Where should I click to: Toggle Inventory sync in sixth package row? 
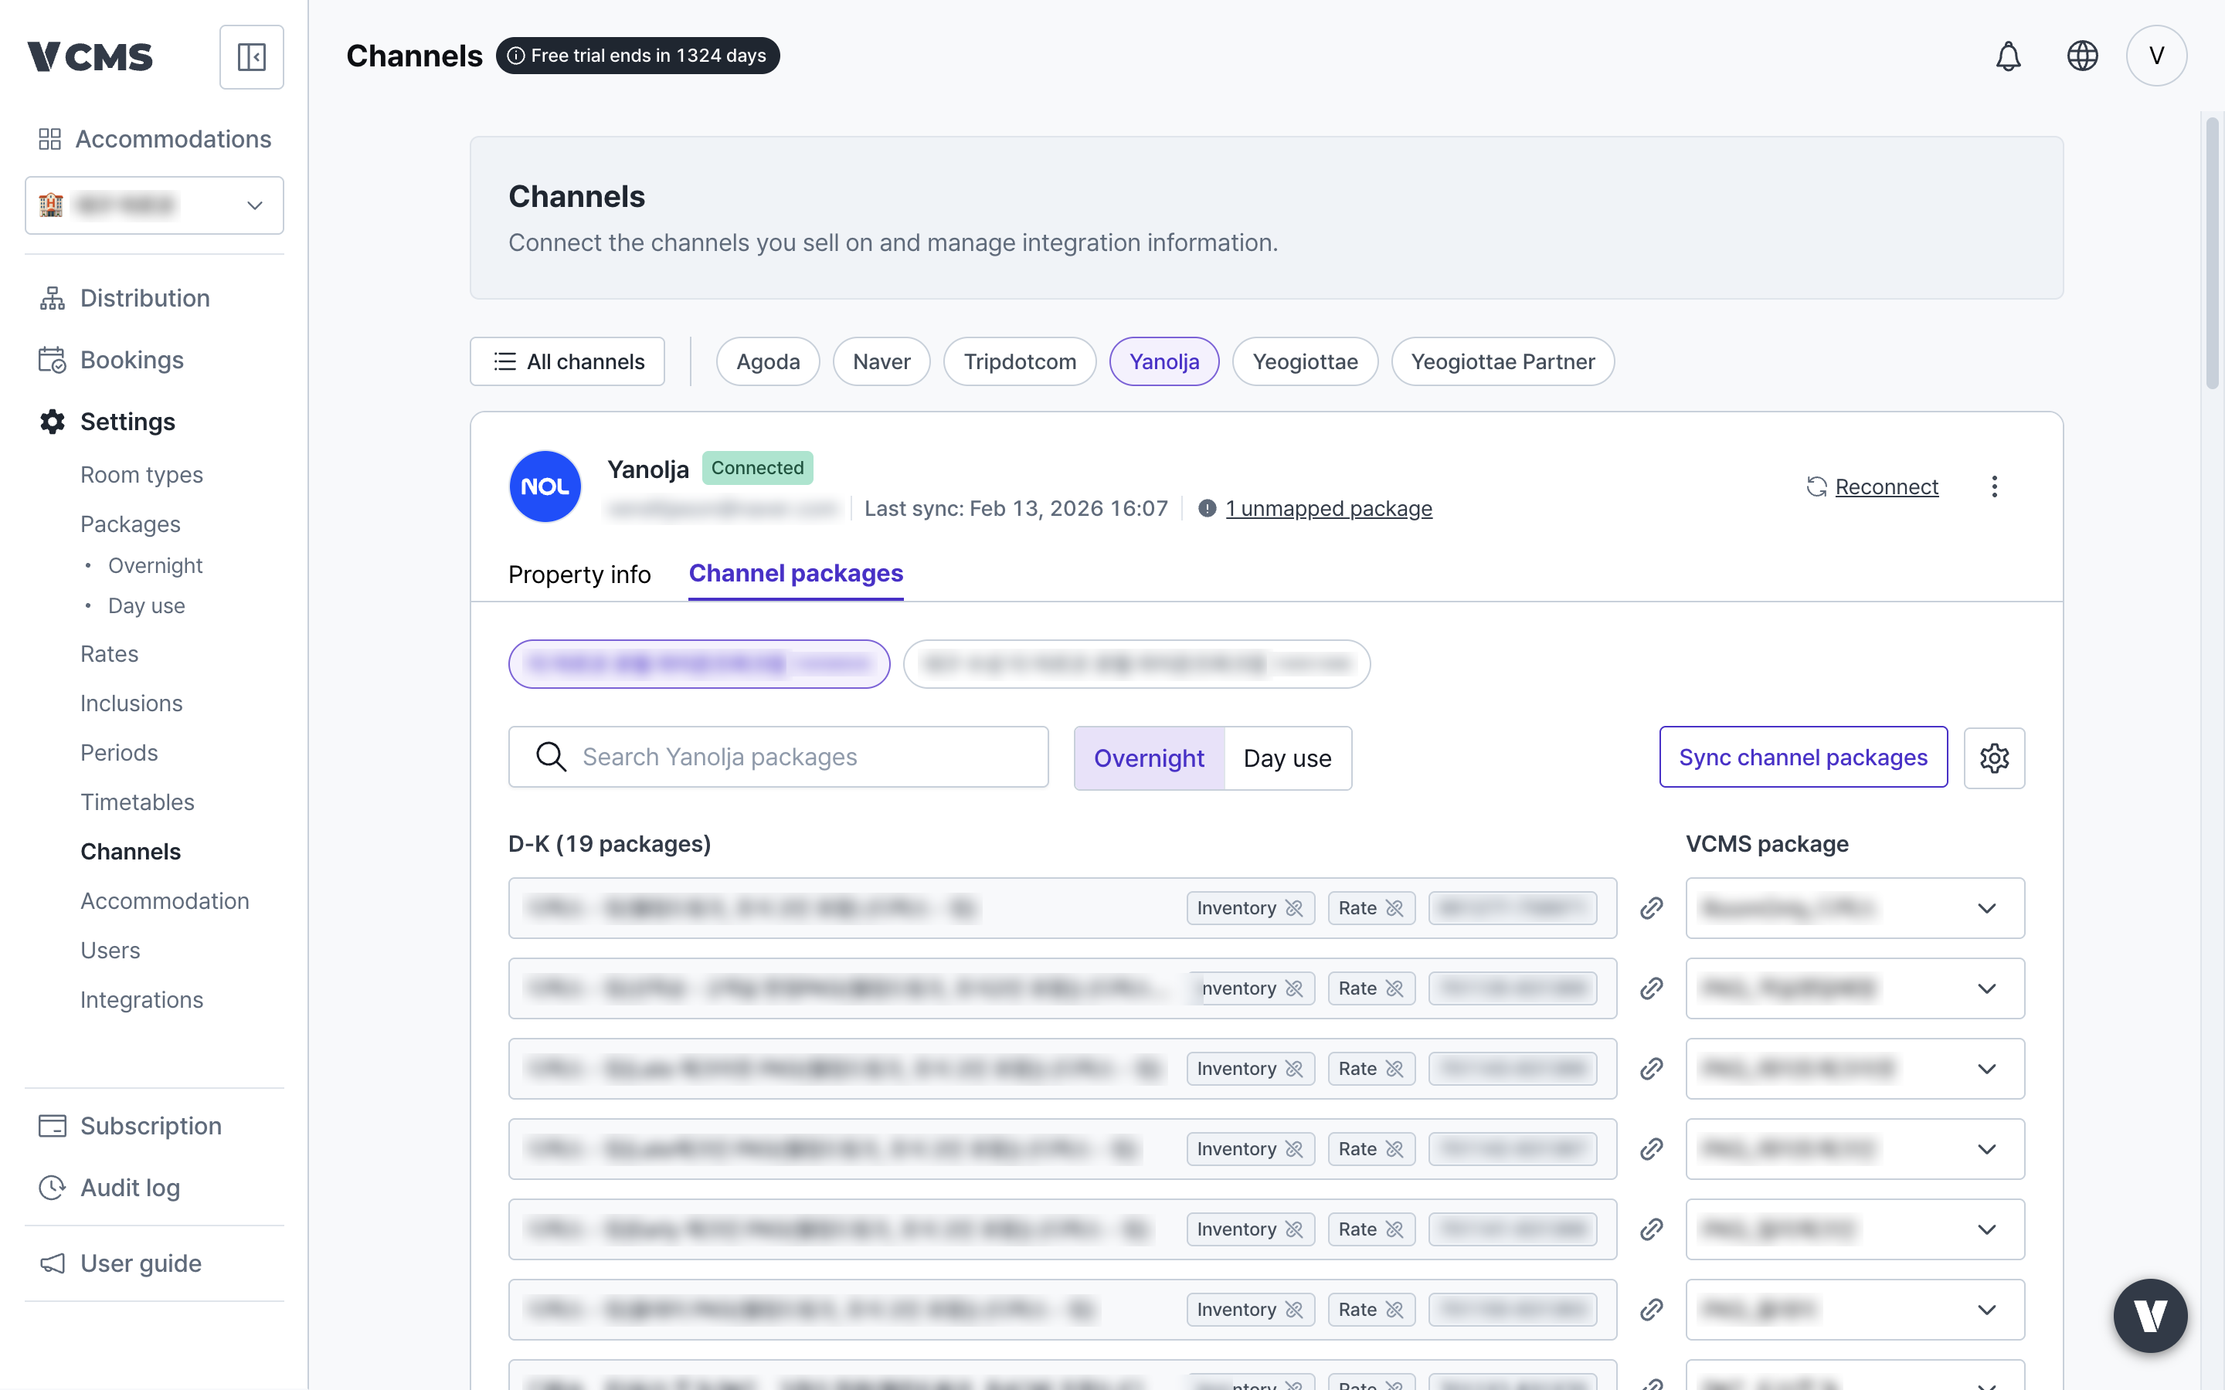pyautogui.click(x=1251, y=1309)
